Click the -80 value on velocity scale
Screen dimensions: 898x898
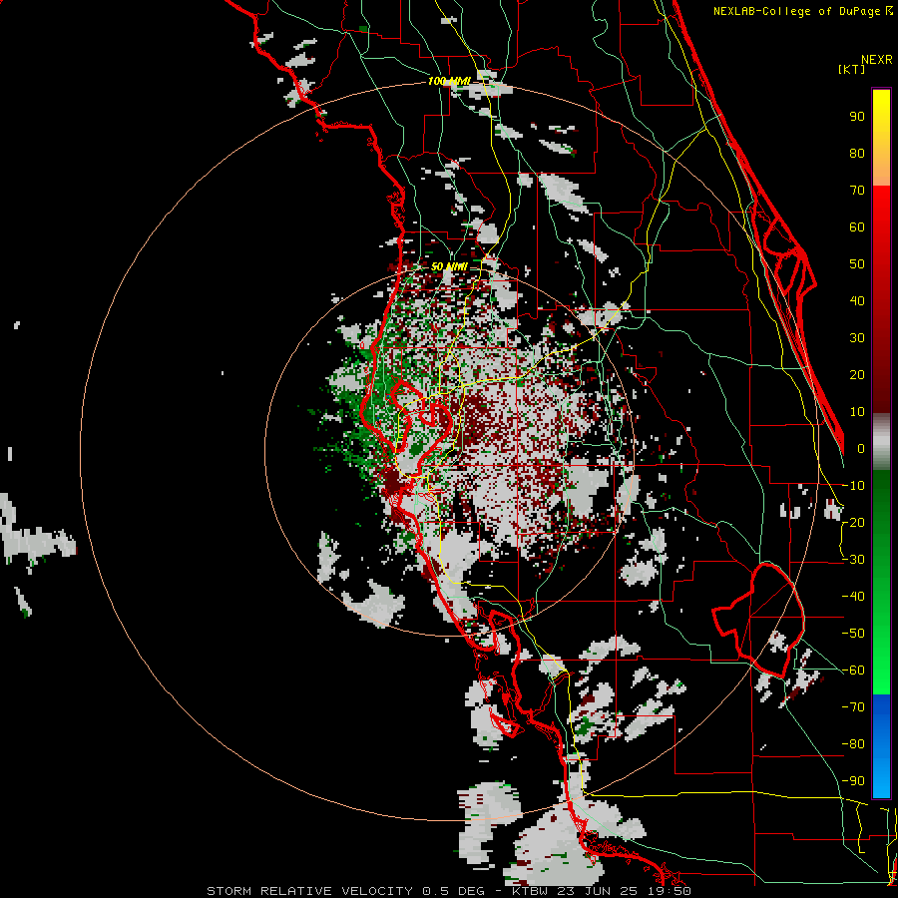853,744
